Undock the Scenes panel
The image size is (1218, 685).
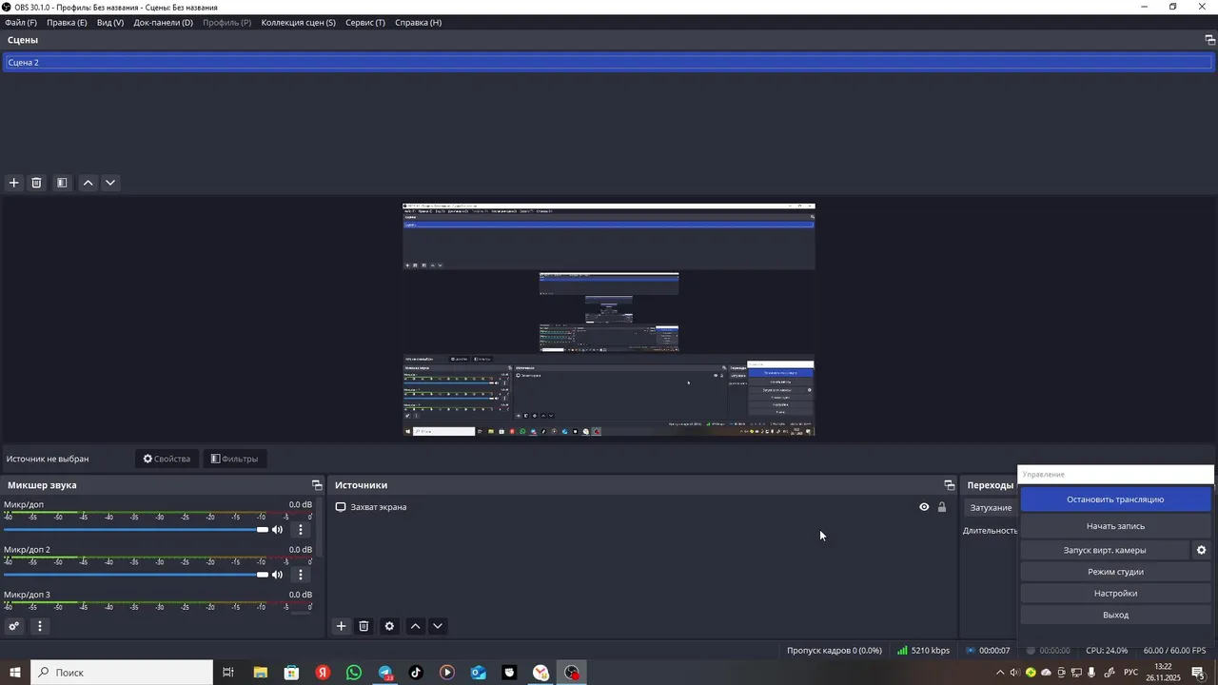pos(1210,40)
